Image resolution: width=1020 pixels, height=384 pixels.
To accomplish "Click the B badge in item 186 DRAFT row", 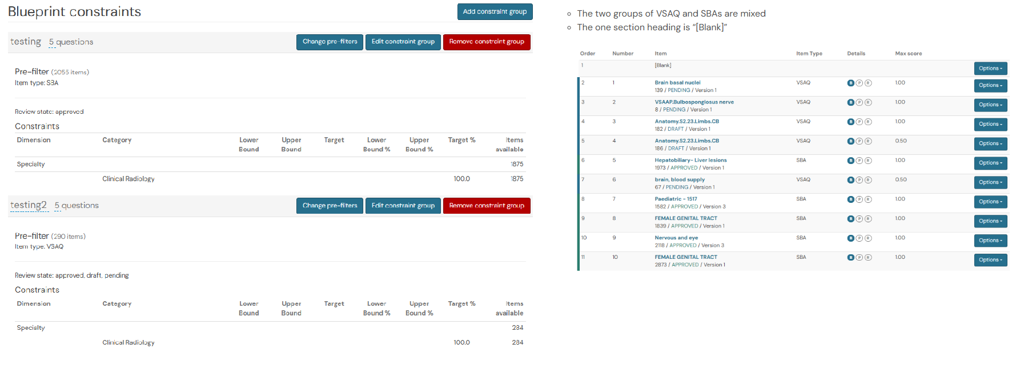I will pos(850,141).
